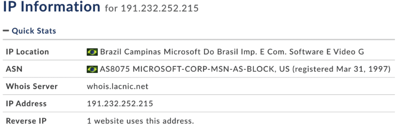The height and width of the screenshot is (127, 397).
Task: Open the whois.lacnic.net server value
Action: 117,86
